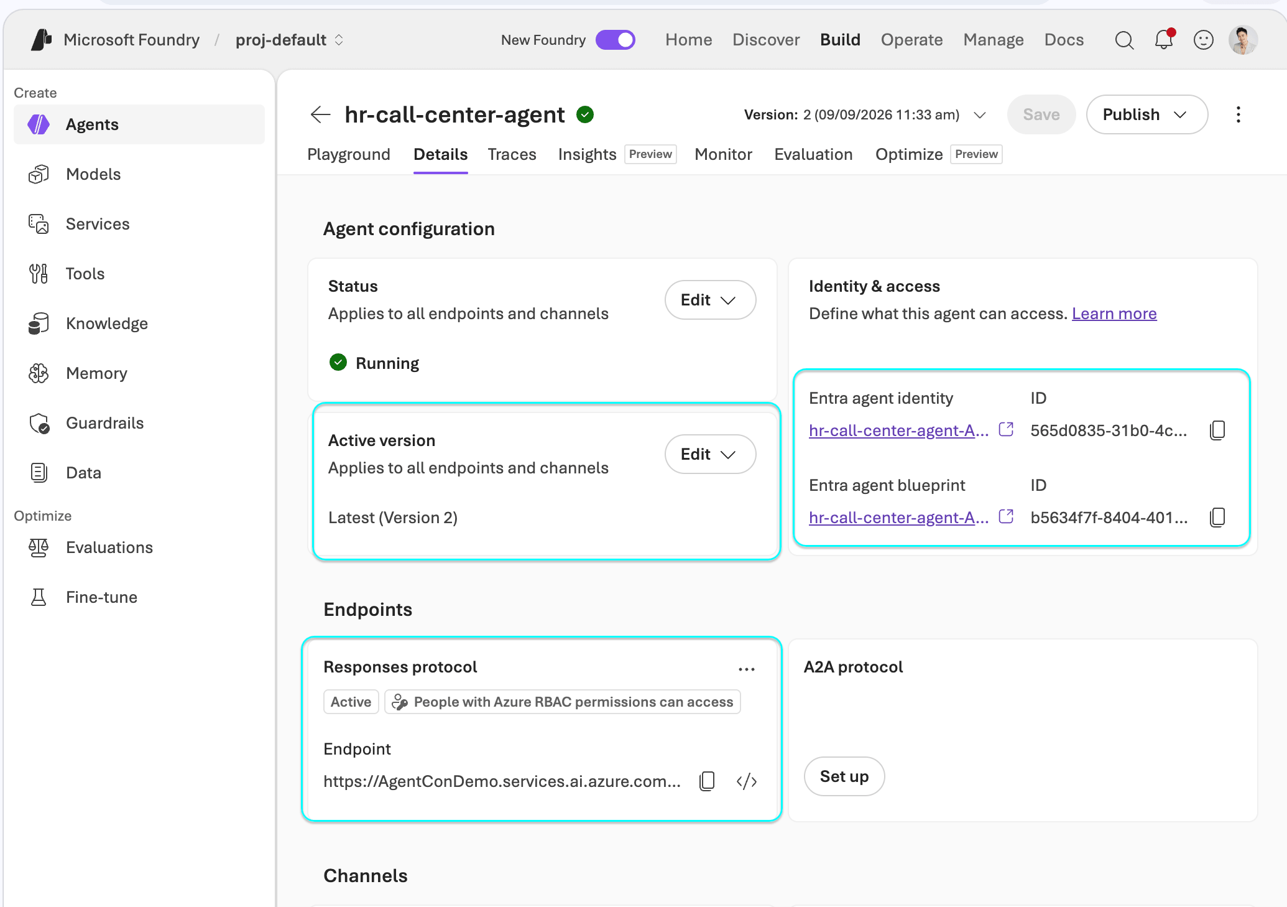Click Set up for A2A protocol
The width and height of the screenshot is (1287, 907).
coord(844,776)
